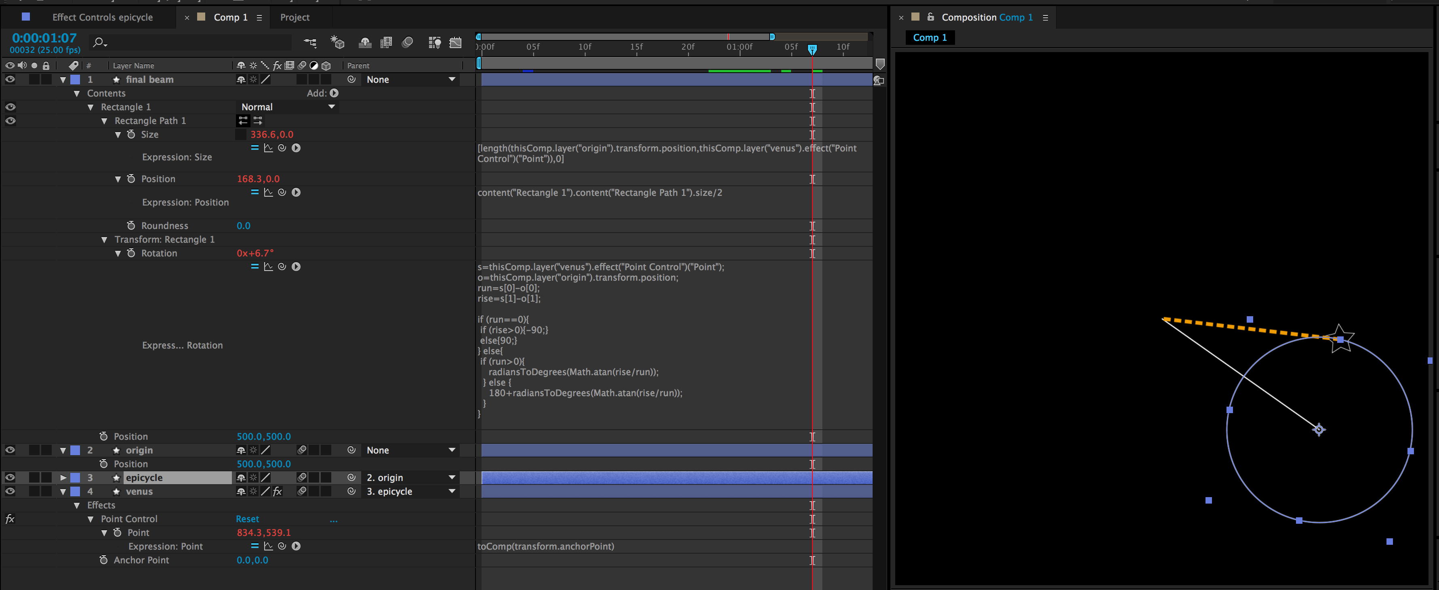Image resolution: width=1439 pixels, height=590 pixels.
Task: Collapse the final beam layer
Action: point(63,80)
